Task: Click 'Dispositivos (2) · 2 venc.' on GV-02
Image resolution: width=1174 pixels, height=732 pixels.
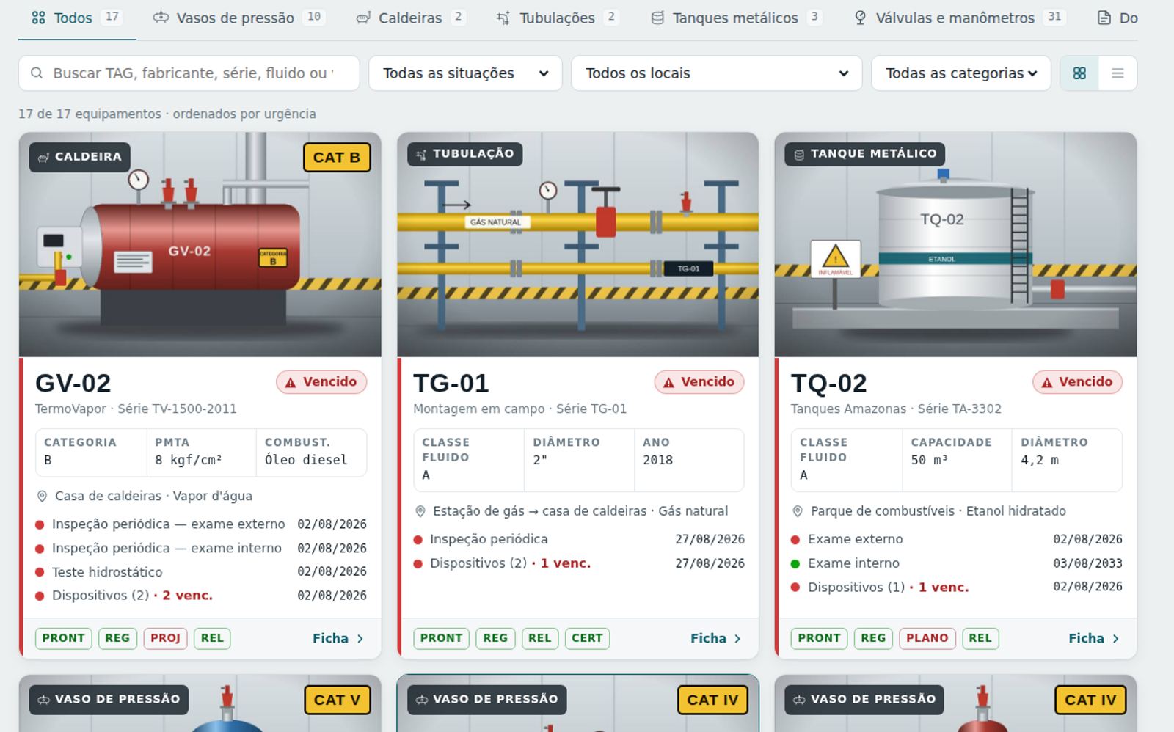Action: point(201,596)
